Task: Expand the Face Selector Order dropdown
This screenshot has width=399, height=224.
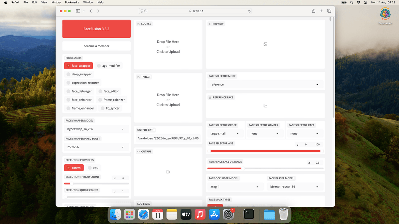Action: 225,134
